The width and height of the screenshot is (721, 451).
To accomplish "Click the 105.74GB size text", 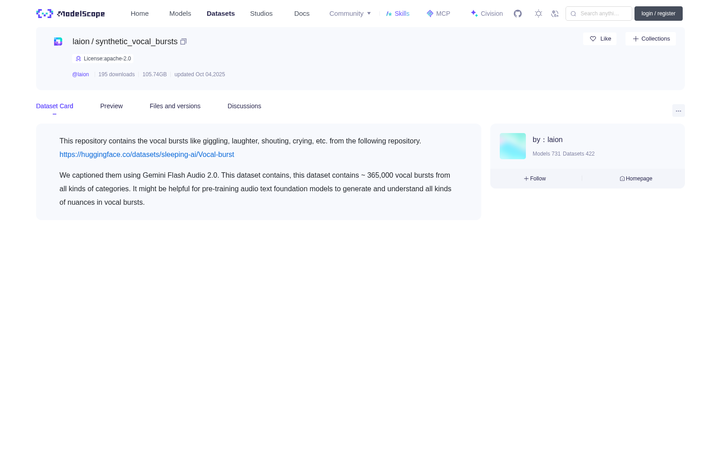I will 155,74.
